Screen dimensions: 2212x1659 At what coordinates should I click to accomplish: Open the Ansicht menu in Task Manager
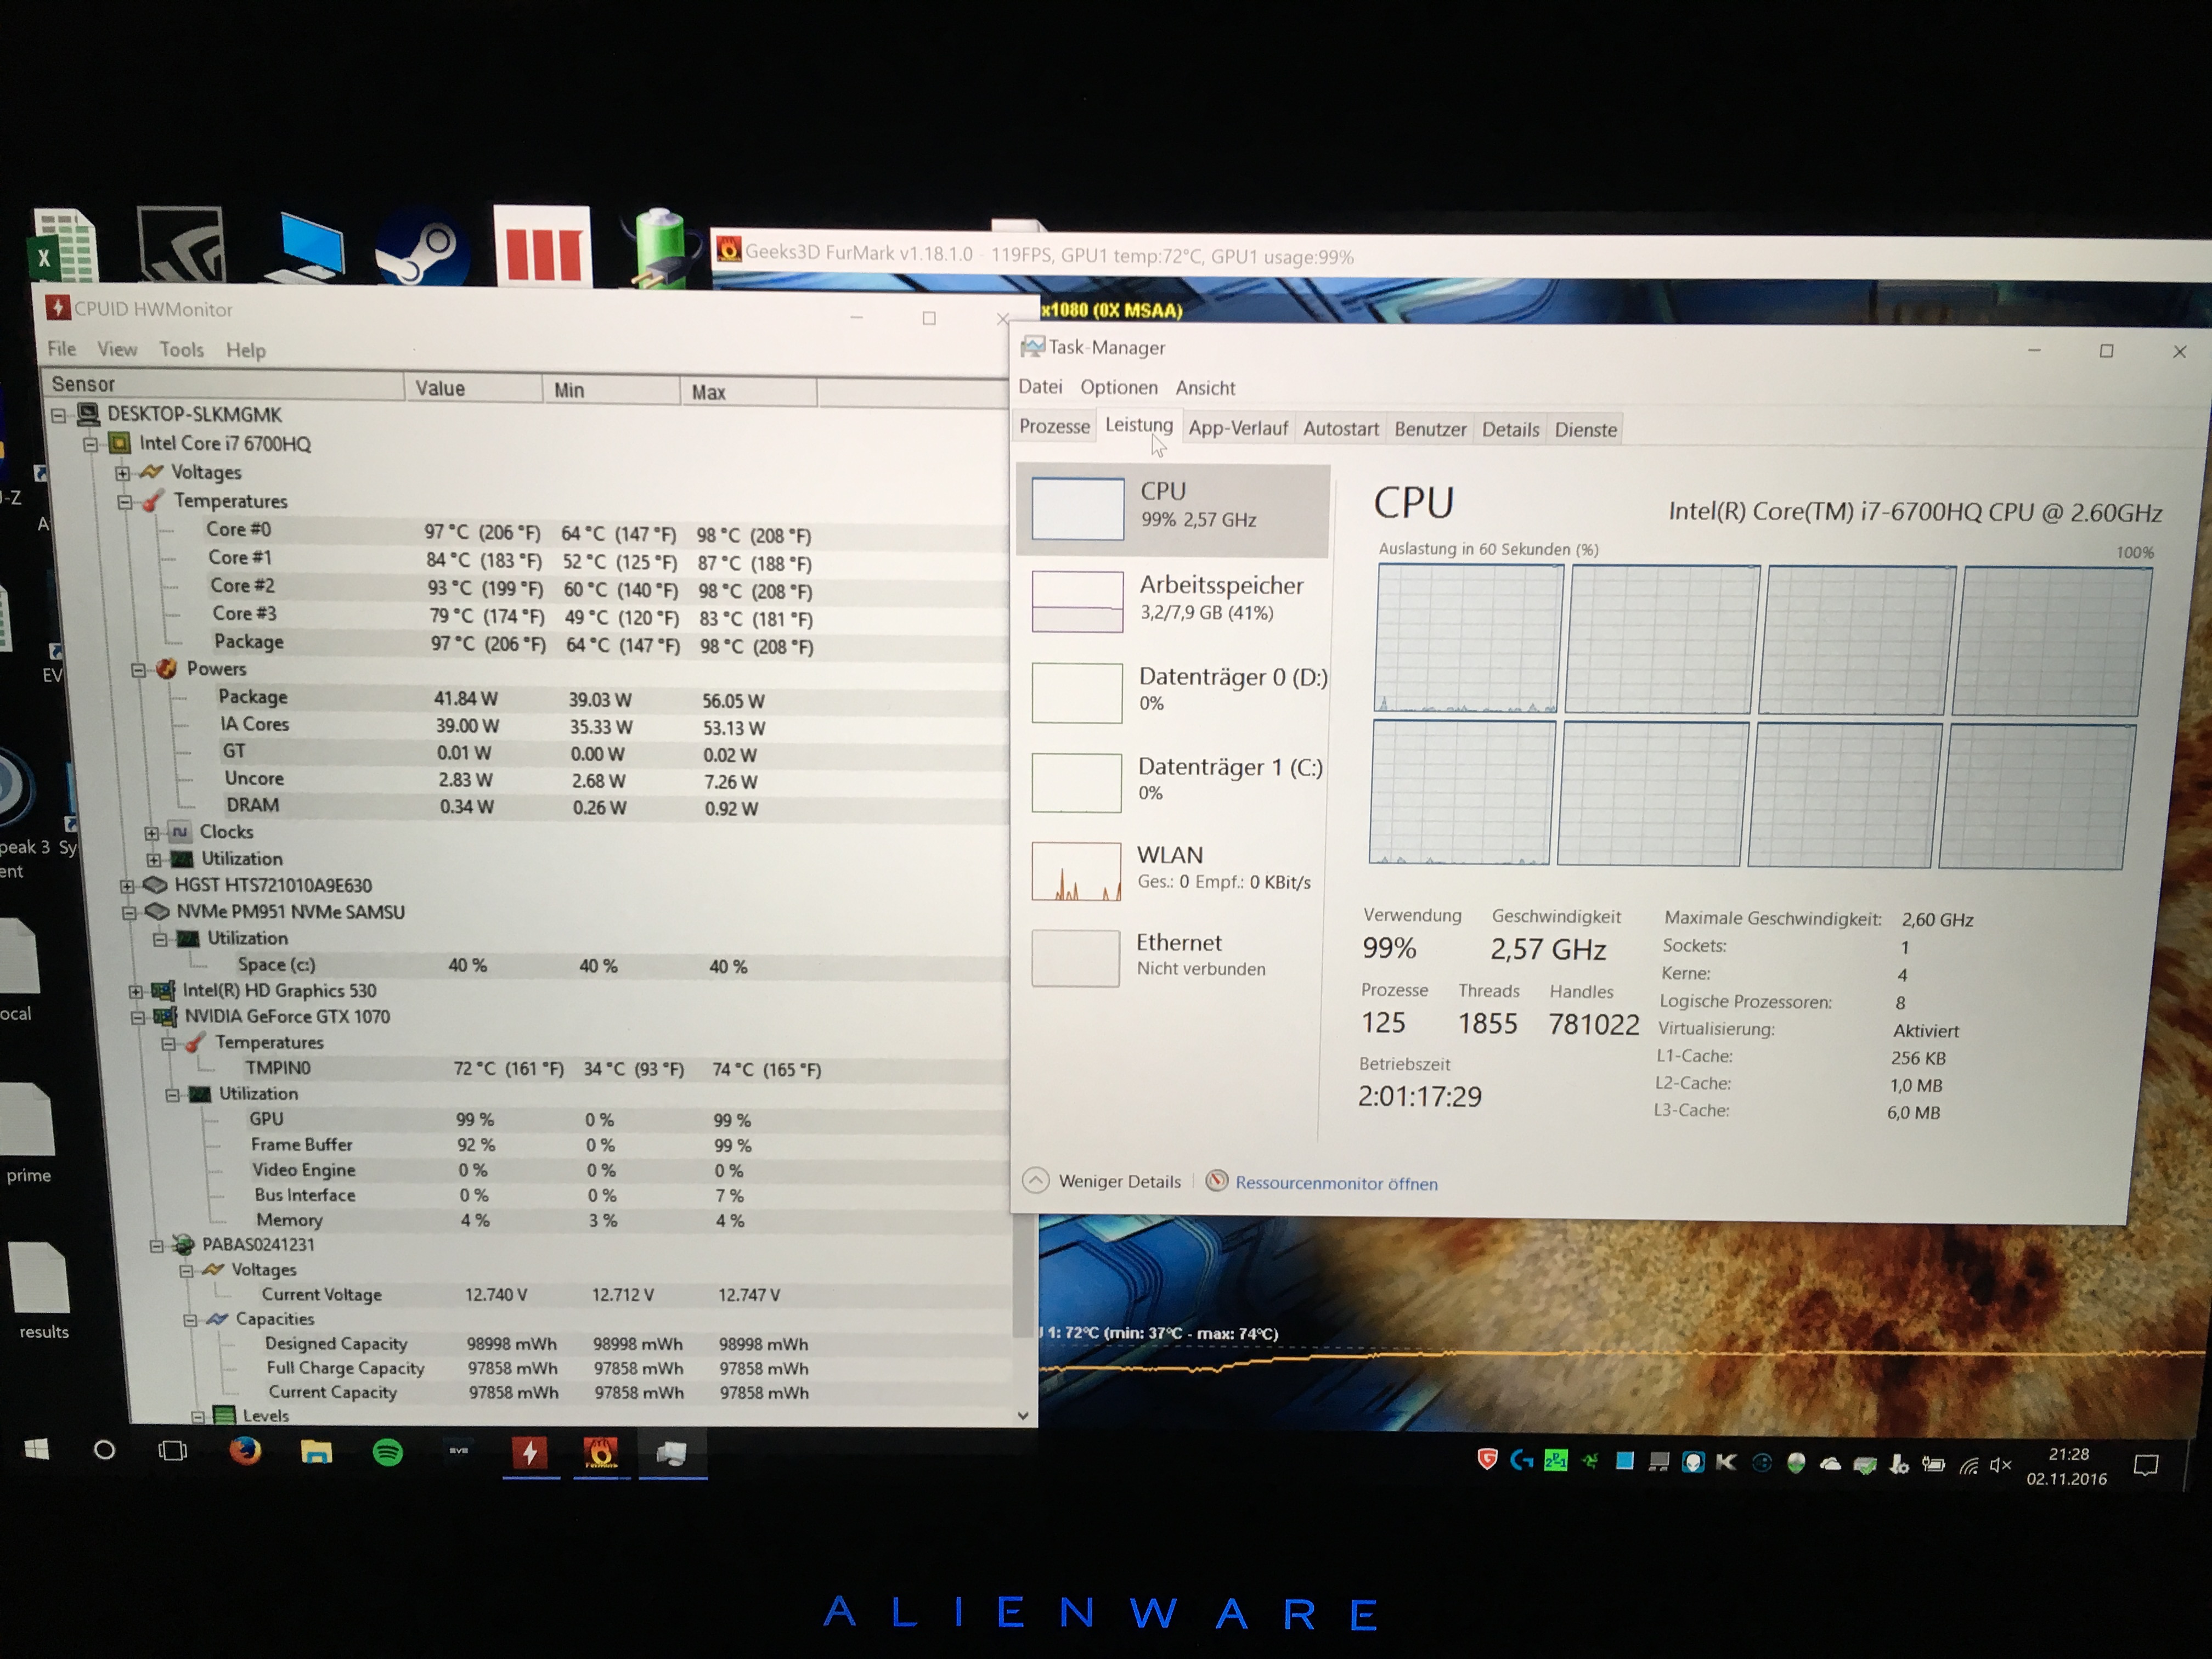click(1205, 388)
